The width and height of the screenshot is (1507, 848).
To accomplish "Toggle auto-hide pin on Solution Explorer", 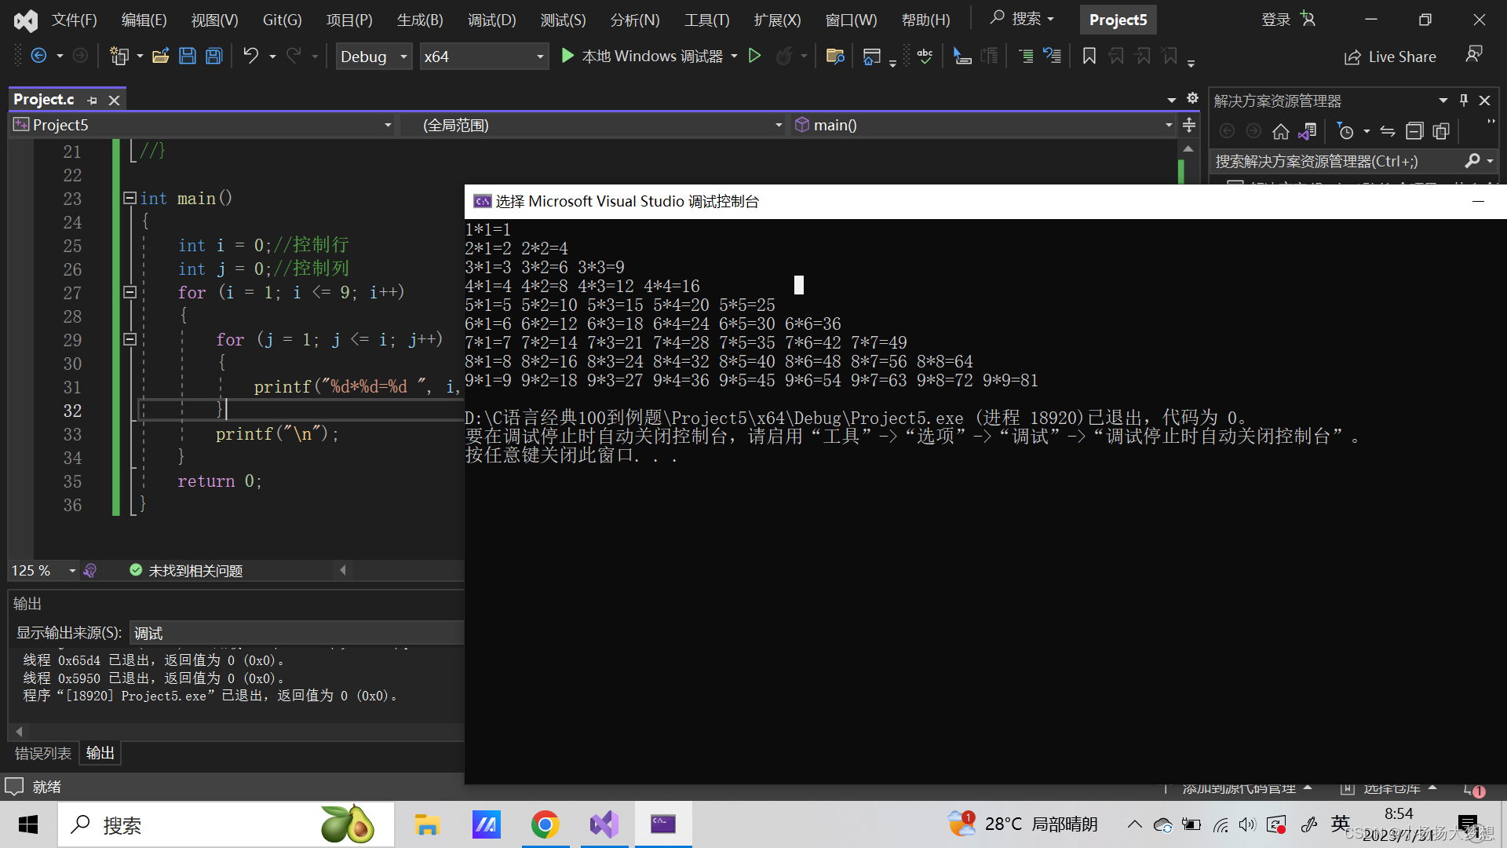I will pyautogui.click(x=1463, y=101).
